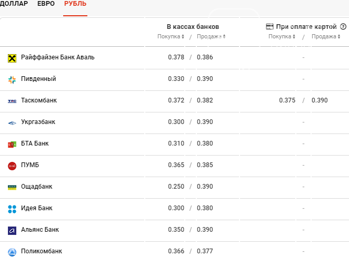The width and height of the screenshot is (349, 257).
Task: Click the Альянс Банк logo icon
Action: point(12,231)
